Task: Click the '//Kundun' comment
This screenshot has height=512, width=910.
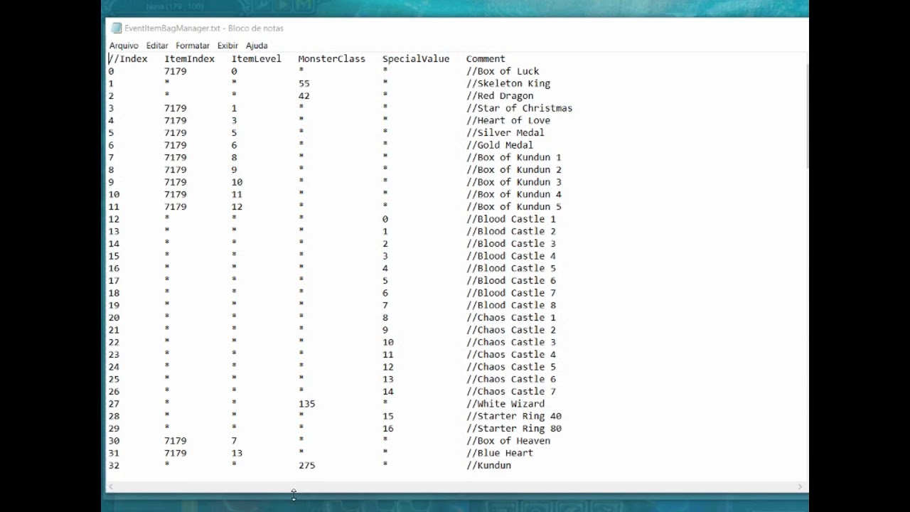Action: (488, 466)
